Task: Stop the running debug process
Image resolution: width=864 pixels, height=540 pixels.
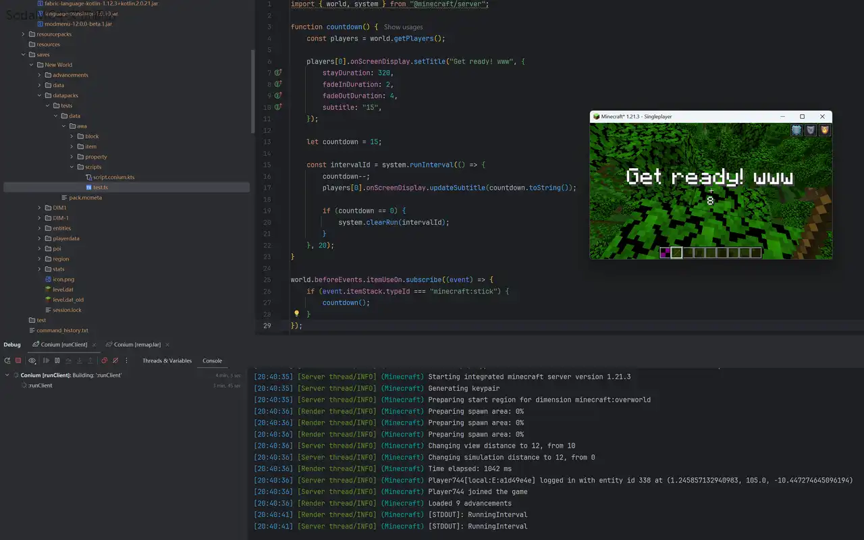Action: pyautogui.click(x=18, y=360)
